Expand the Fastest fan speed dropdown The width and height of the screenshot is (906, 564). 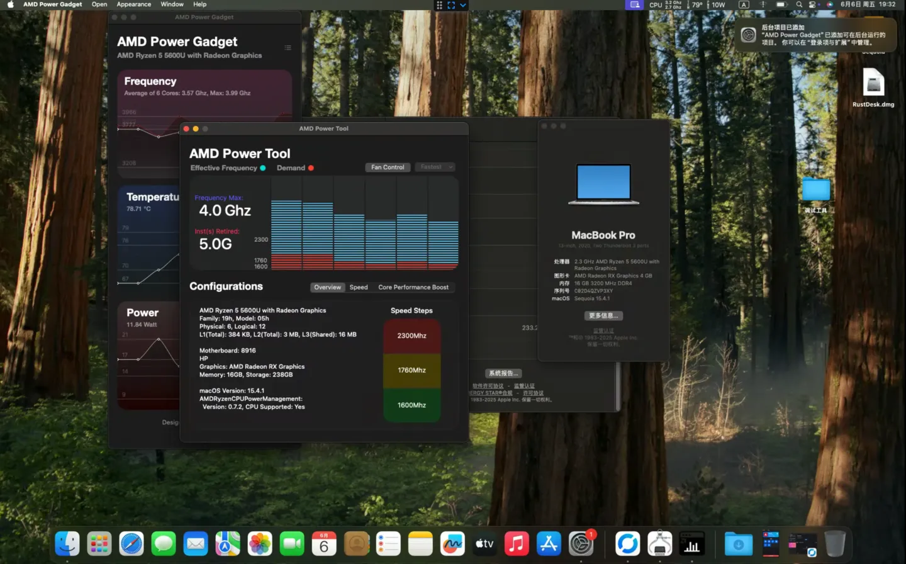click(x=435, y=167)
